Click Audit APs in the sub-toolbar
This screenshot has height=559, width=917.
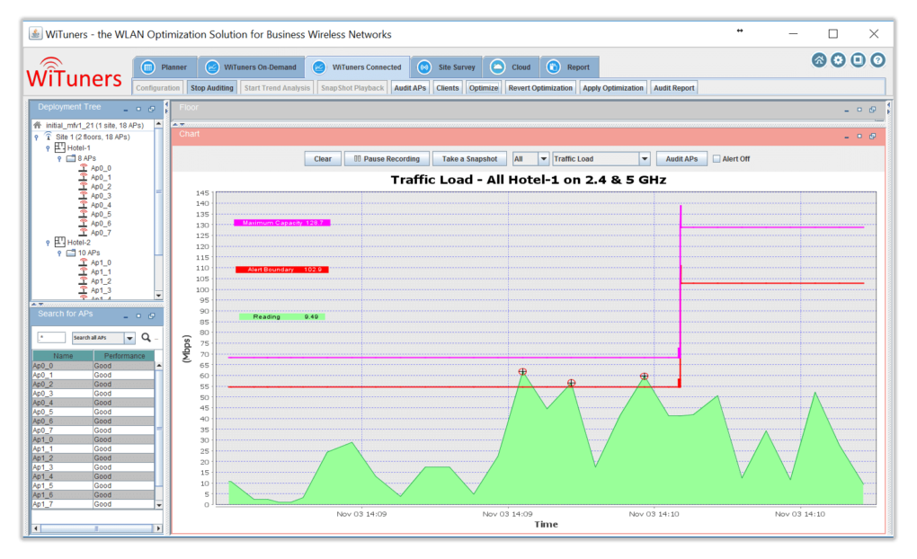coord(410,88)
